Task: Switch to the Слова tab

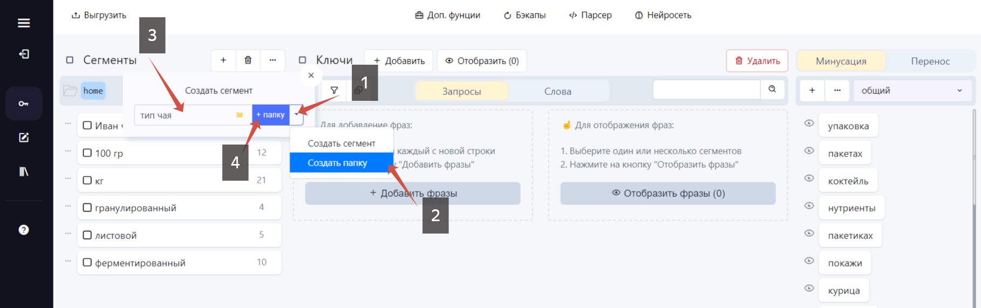Action: pos(558,91)
